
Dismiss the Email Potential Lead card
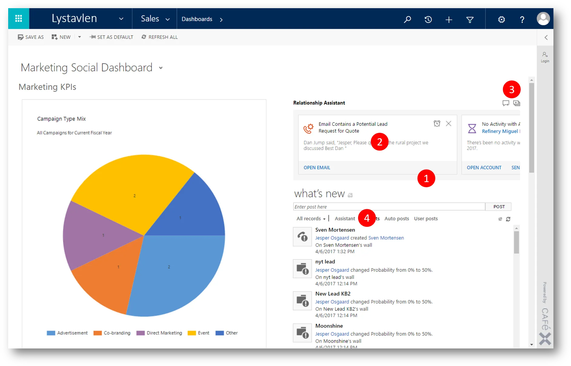pyautogui.click(x=449, y=123)
